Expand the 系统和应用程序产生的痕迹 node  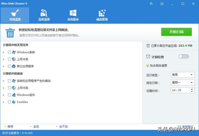click(4, 81)
